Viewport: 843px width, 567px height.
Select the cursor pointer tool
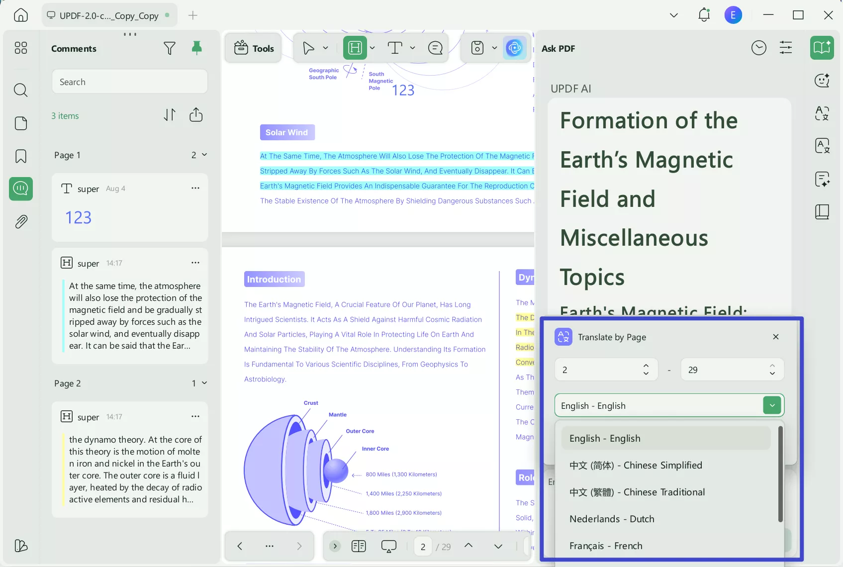[x=308, y=48]
